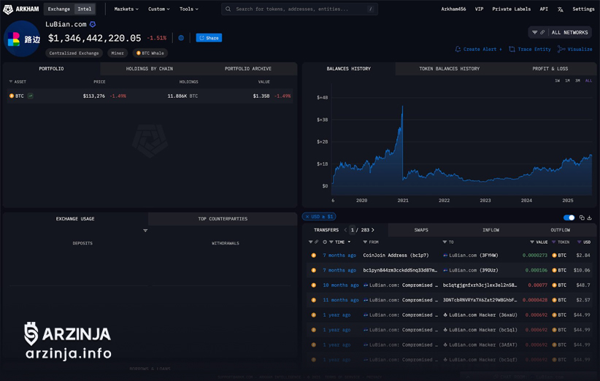Click BTC token icon on the $2.84 row

554,255
